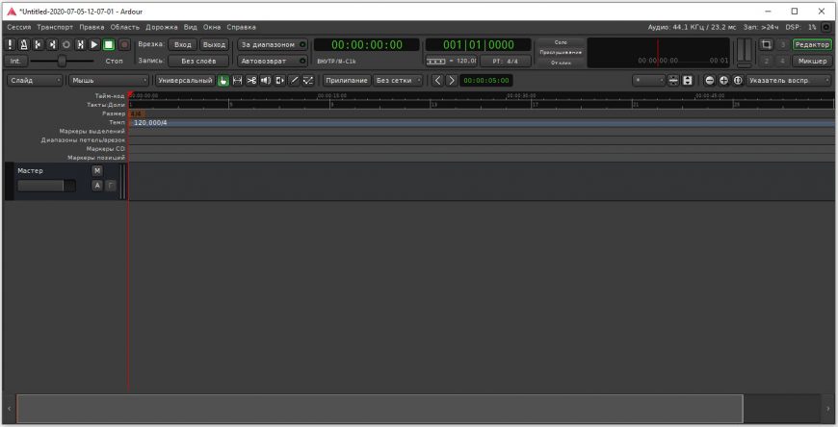Image resolution: width=838 pixels, height=427 pixels.
Task: Open the 'Указатель воспр.' zoom focus dropdown
Action: coord(789,81)
